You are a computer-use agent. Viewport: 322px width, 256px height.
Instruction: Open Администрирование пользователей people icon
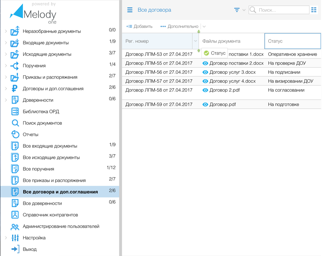[x=15, y=226]
